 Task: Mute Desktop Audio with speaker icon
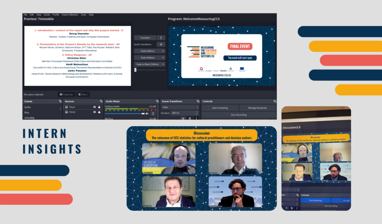tap(147, 113)
